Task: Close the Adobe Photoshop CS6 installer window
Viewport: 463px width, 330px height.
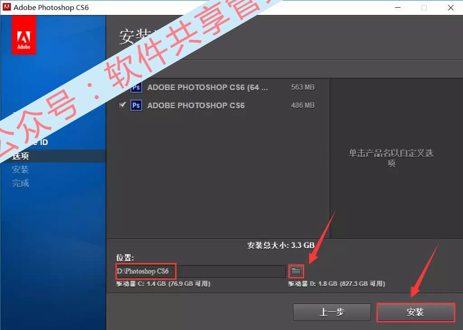Action: (451, 7)
